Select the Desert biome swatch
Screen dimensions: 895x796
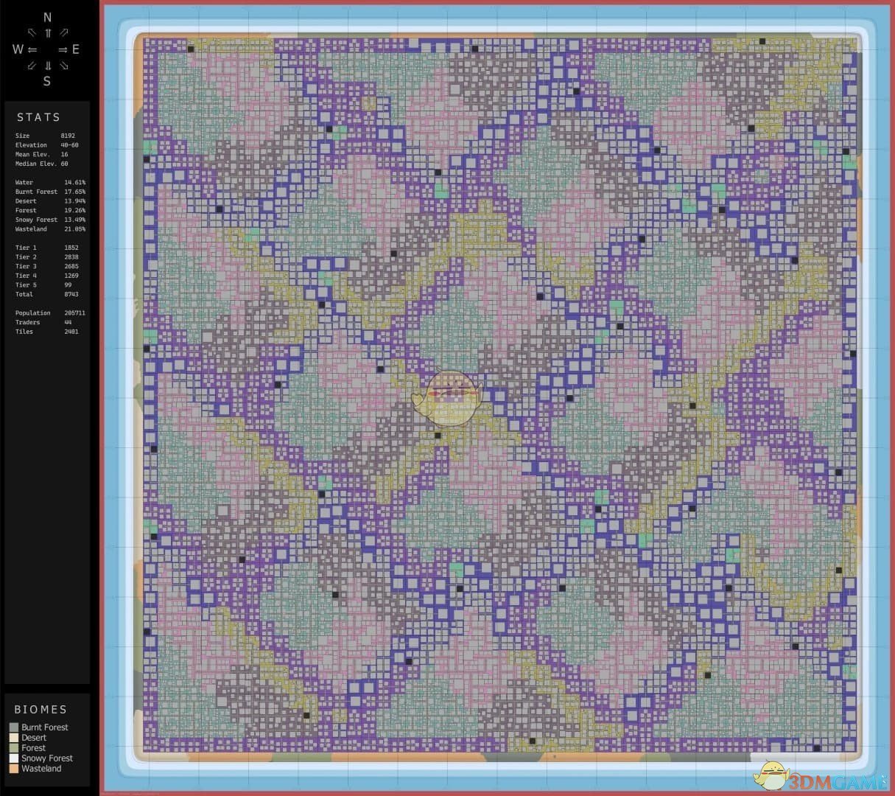[x=13, y=738]
